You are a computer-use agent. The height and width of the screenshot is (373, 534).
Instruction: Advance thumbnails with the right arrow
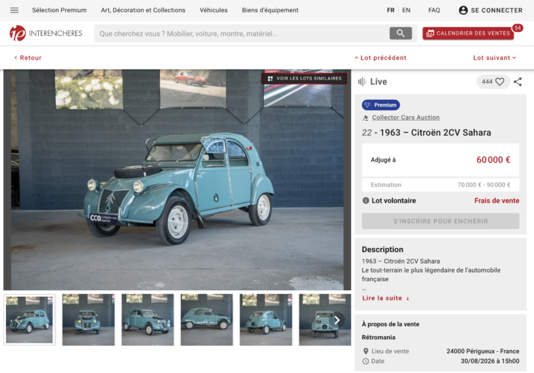tap(337, 320)
